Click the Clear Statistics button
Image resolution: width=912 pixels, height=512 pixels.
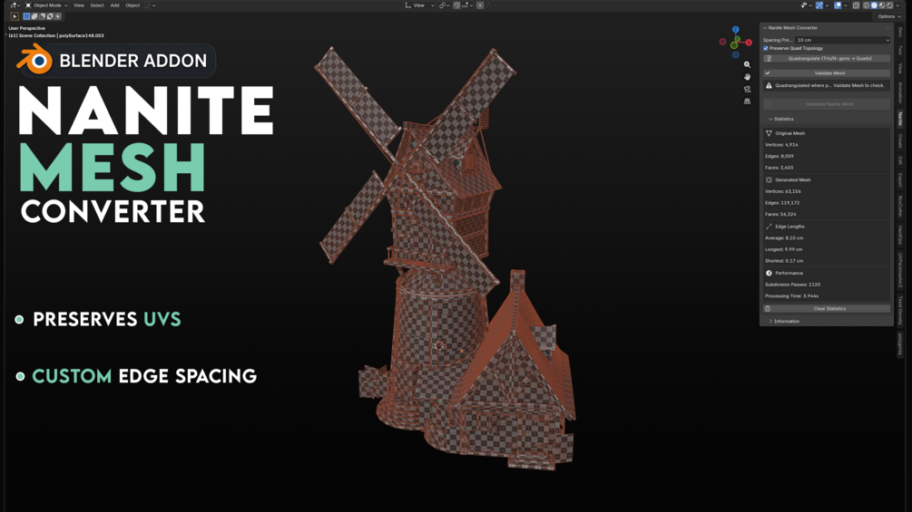[x=827, y=309]
